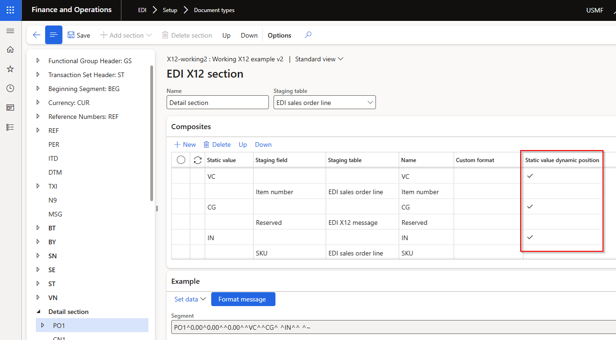
Task: Select the VN tree item
Action: [x=53, y=298]
